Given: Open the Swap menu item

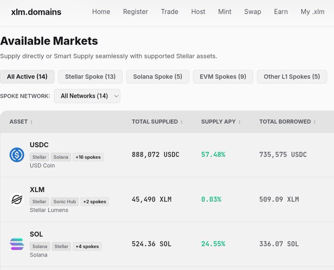Looking at the screenshot, I should tap(252, 12).
